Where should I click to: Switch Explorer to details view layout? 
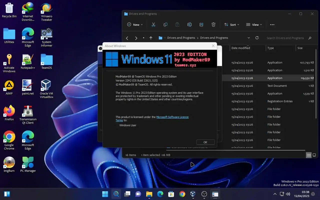point(309,155)
